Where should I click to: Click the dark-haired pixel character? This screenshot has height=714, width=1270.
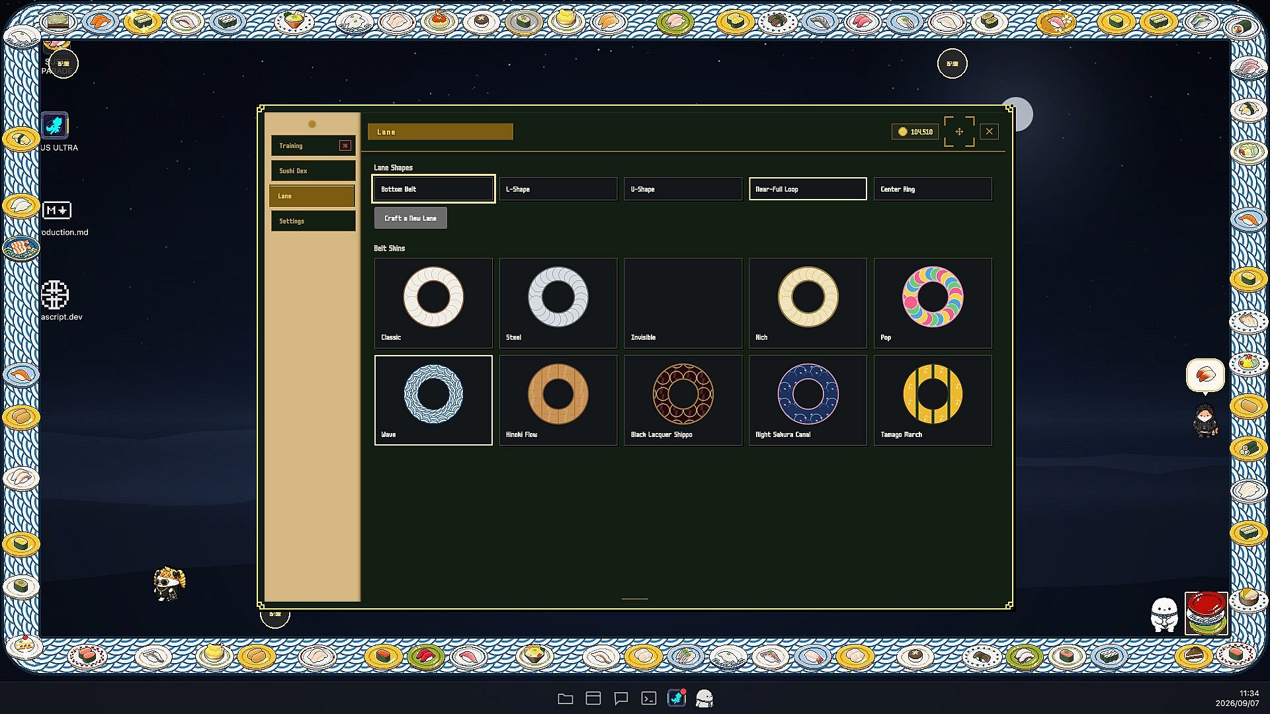1205,421
